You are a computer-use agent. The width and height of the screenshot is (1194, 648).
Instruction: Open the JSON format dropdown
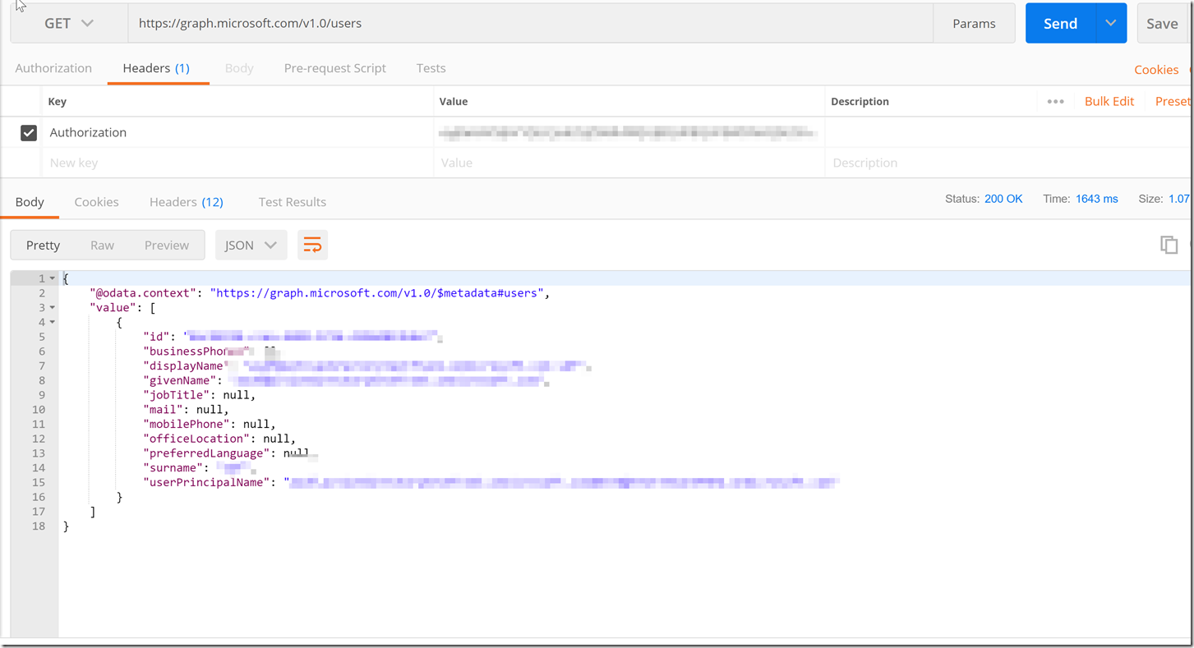pyautogui.click(x=251, y=245)
